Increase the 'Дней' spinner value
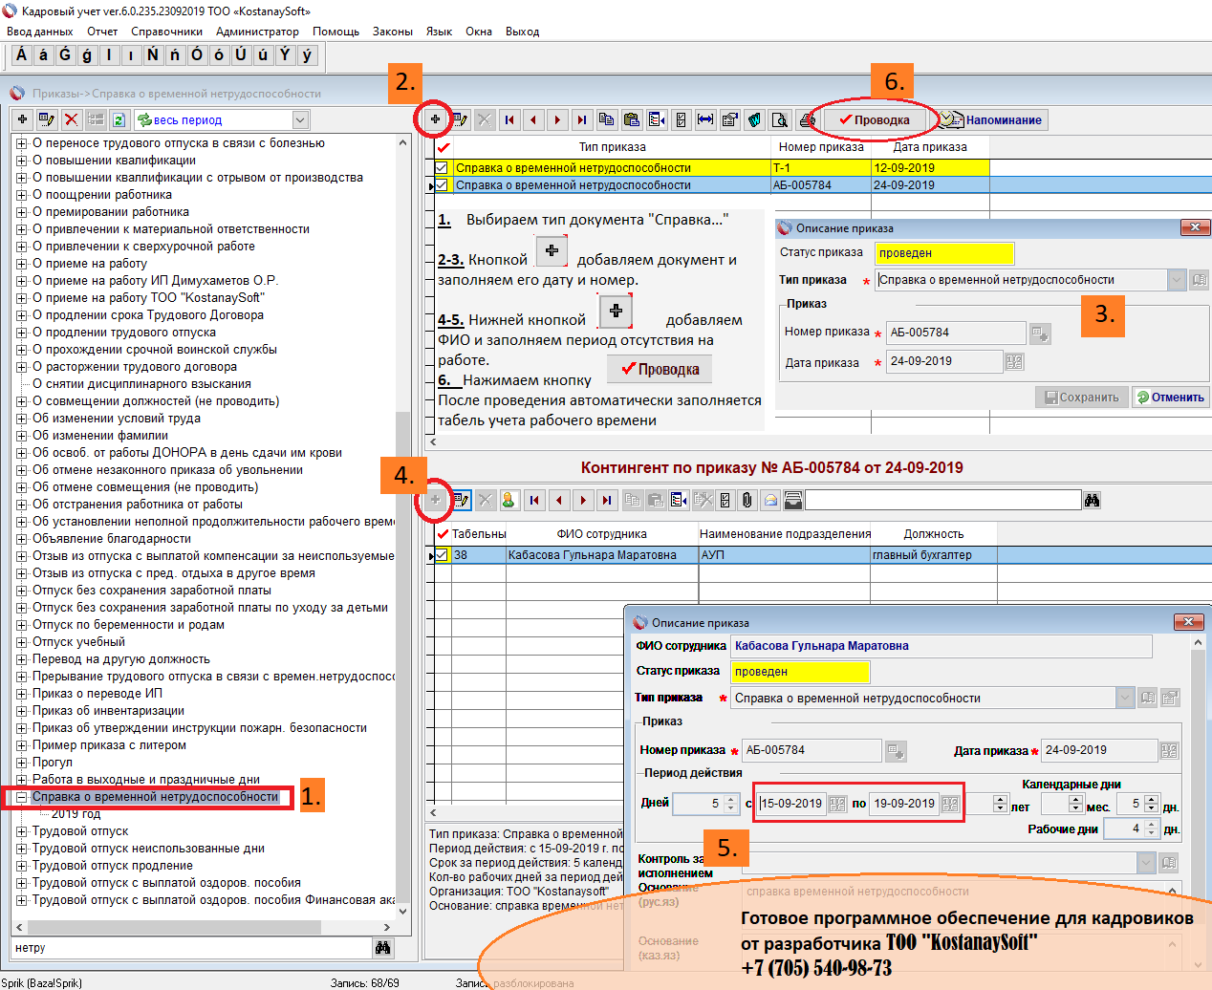 point(731,799)
